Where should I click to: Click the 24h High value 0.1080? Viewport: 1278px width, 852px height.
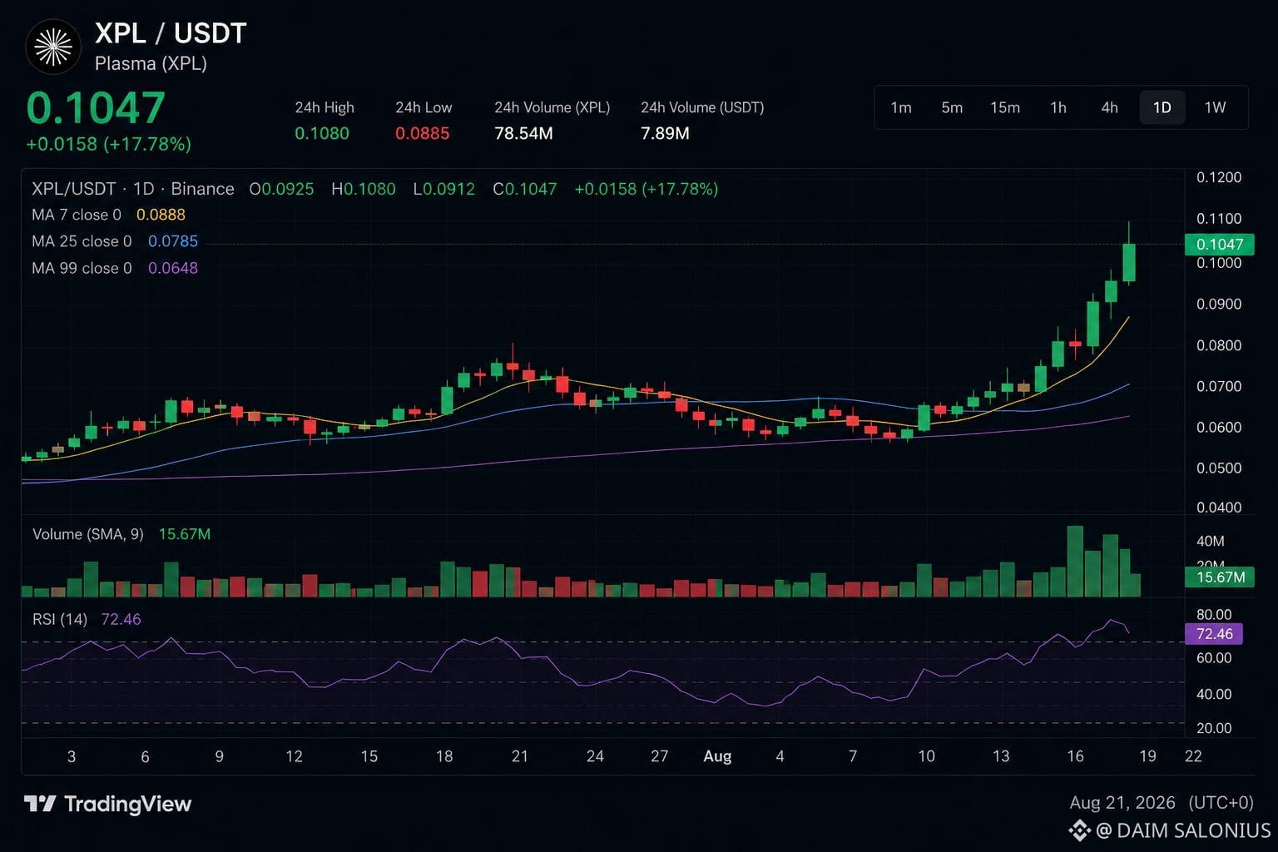pos(322,133)
